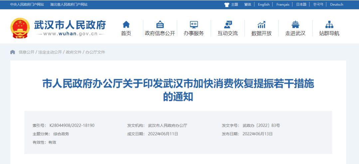The image size is (359, 164).
Task: Click the shirt theme icon in top bar
Action: pyautogui.click(x=227, y=5)
